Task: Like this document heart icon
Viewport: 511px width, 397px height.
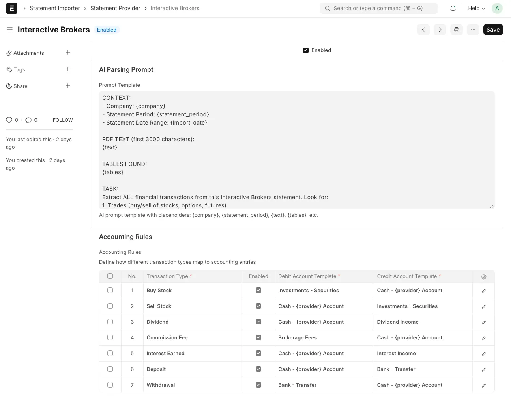Action: click(x=9, y=120)
